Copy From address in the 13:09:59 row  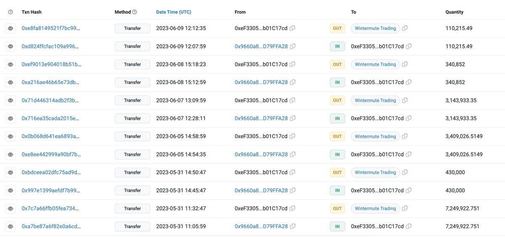coord(292,100)
